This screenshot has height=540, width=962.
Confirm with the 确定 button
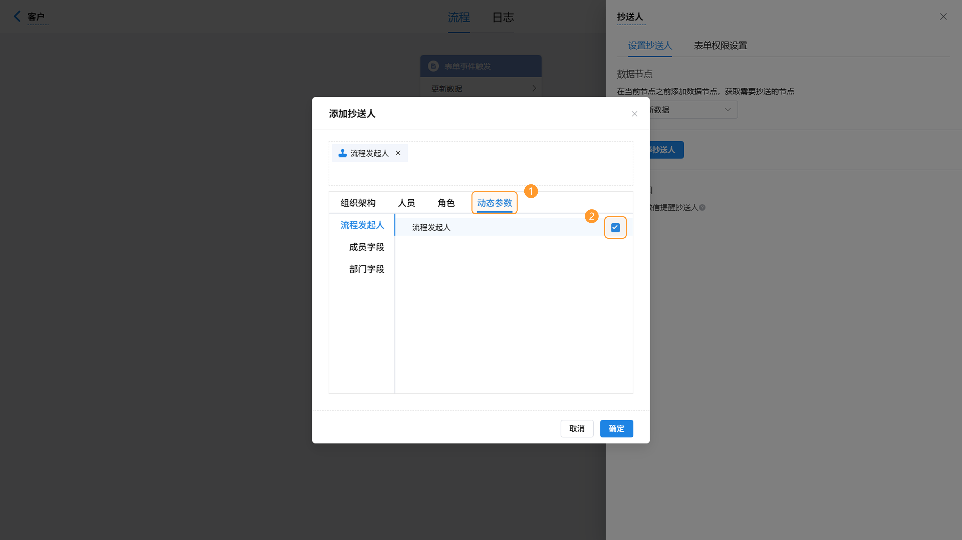[x=616, y=428]
